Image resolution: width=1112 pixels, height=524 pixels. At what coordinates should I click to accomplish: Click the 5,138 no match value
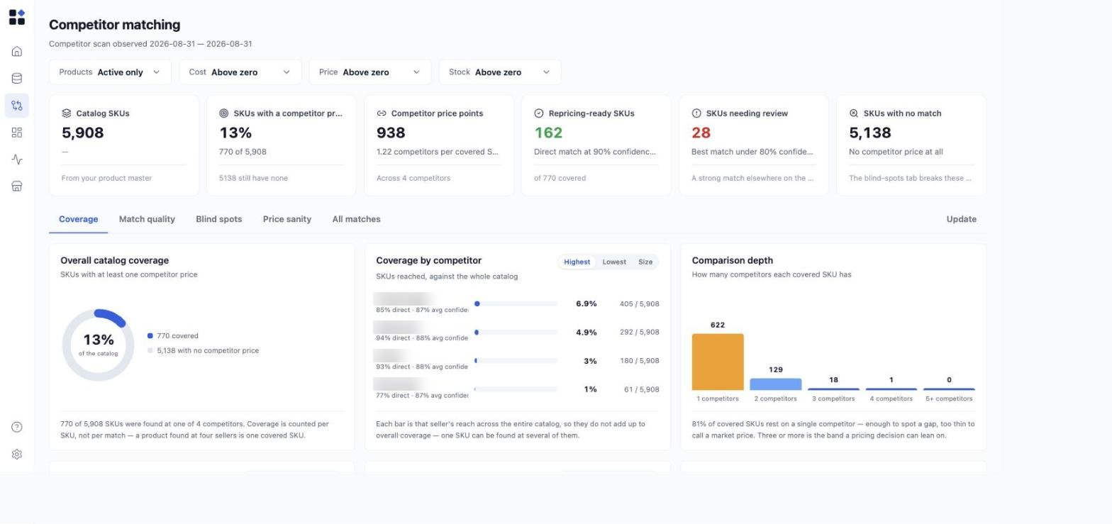(x=870, y=133)
